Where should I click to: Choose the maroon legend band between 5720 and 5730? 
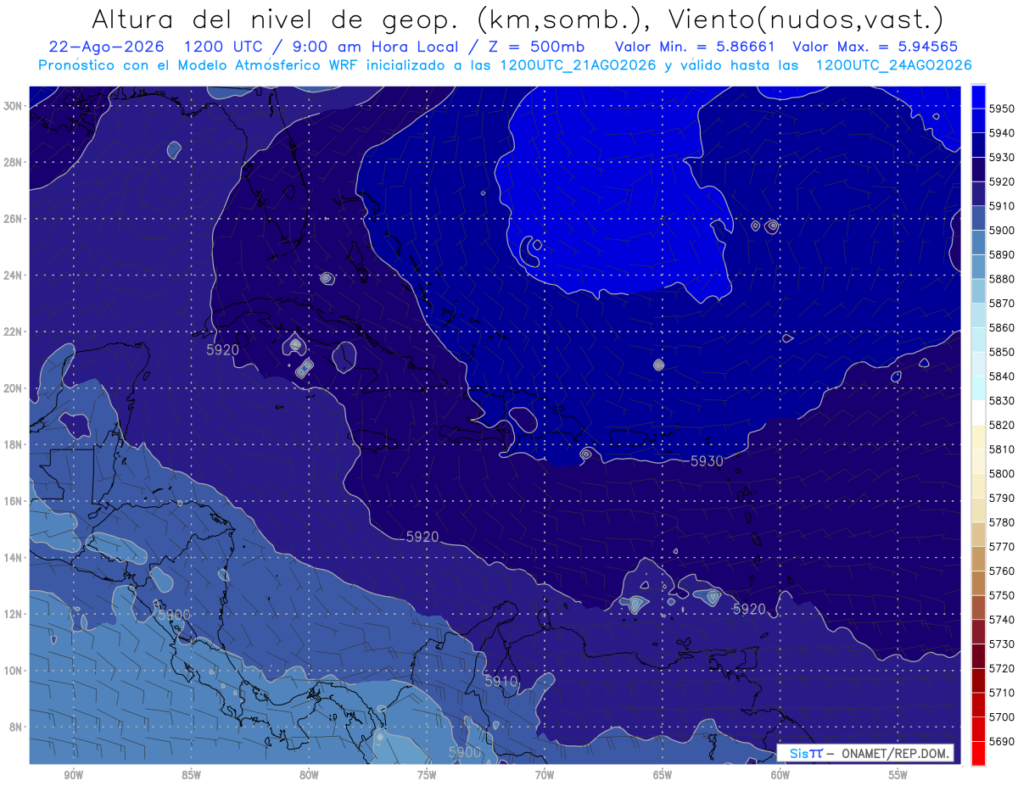(x=977, y=656)
